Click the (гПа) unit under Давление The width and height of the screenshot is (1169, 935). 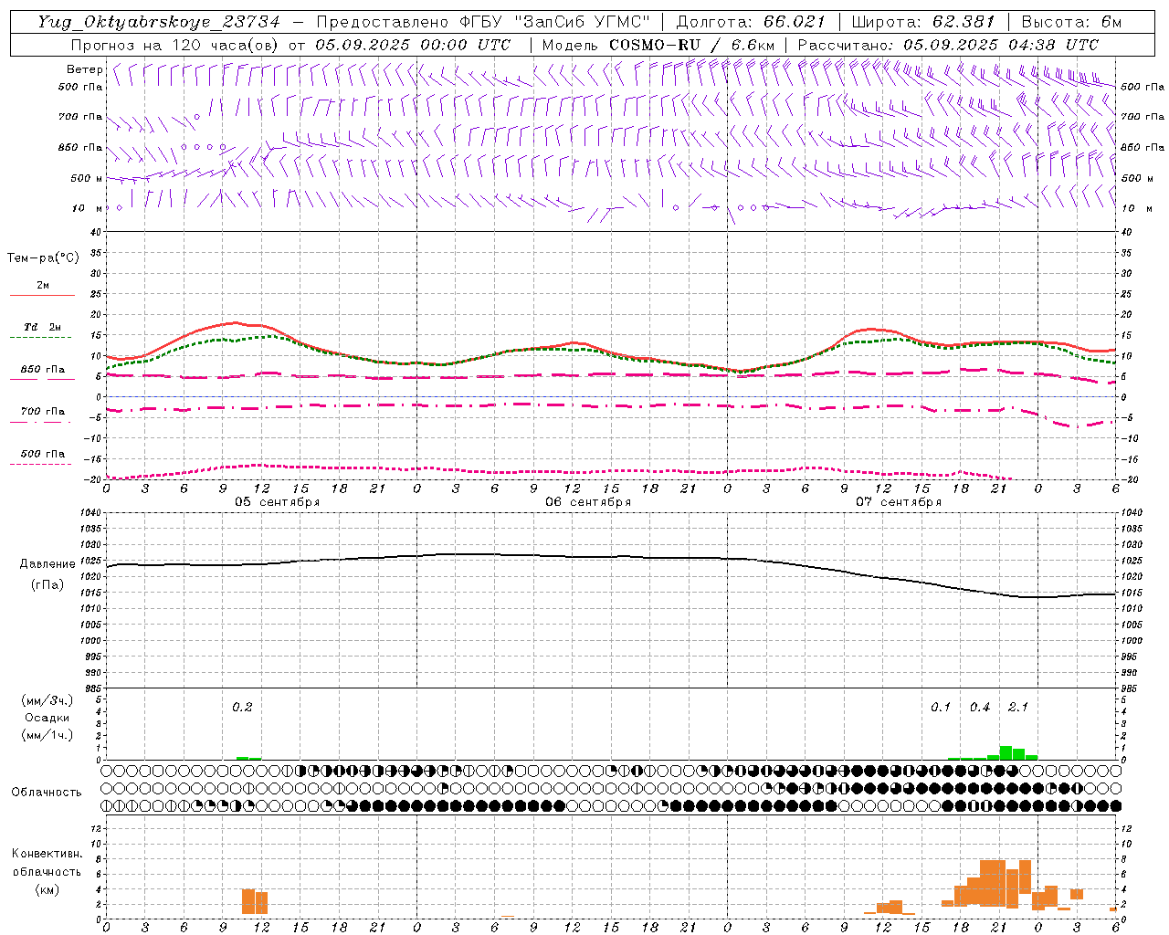(x=47, y=585)
